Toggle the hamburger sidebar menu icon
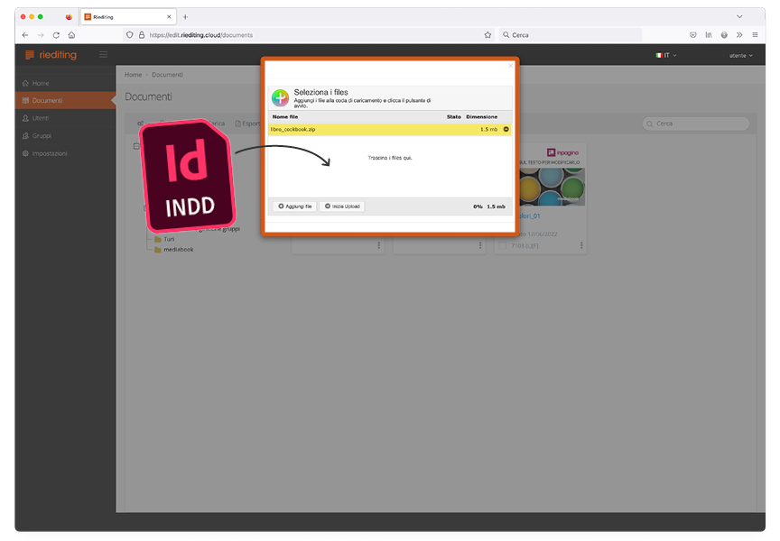The width and height of the screenshot is (780, 541). 103,55
